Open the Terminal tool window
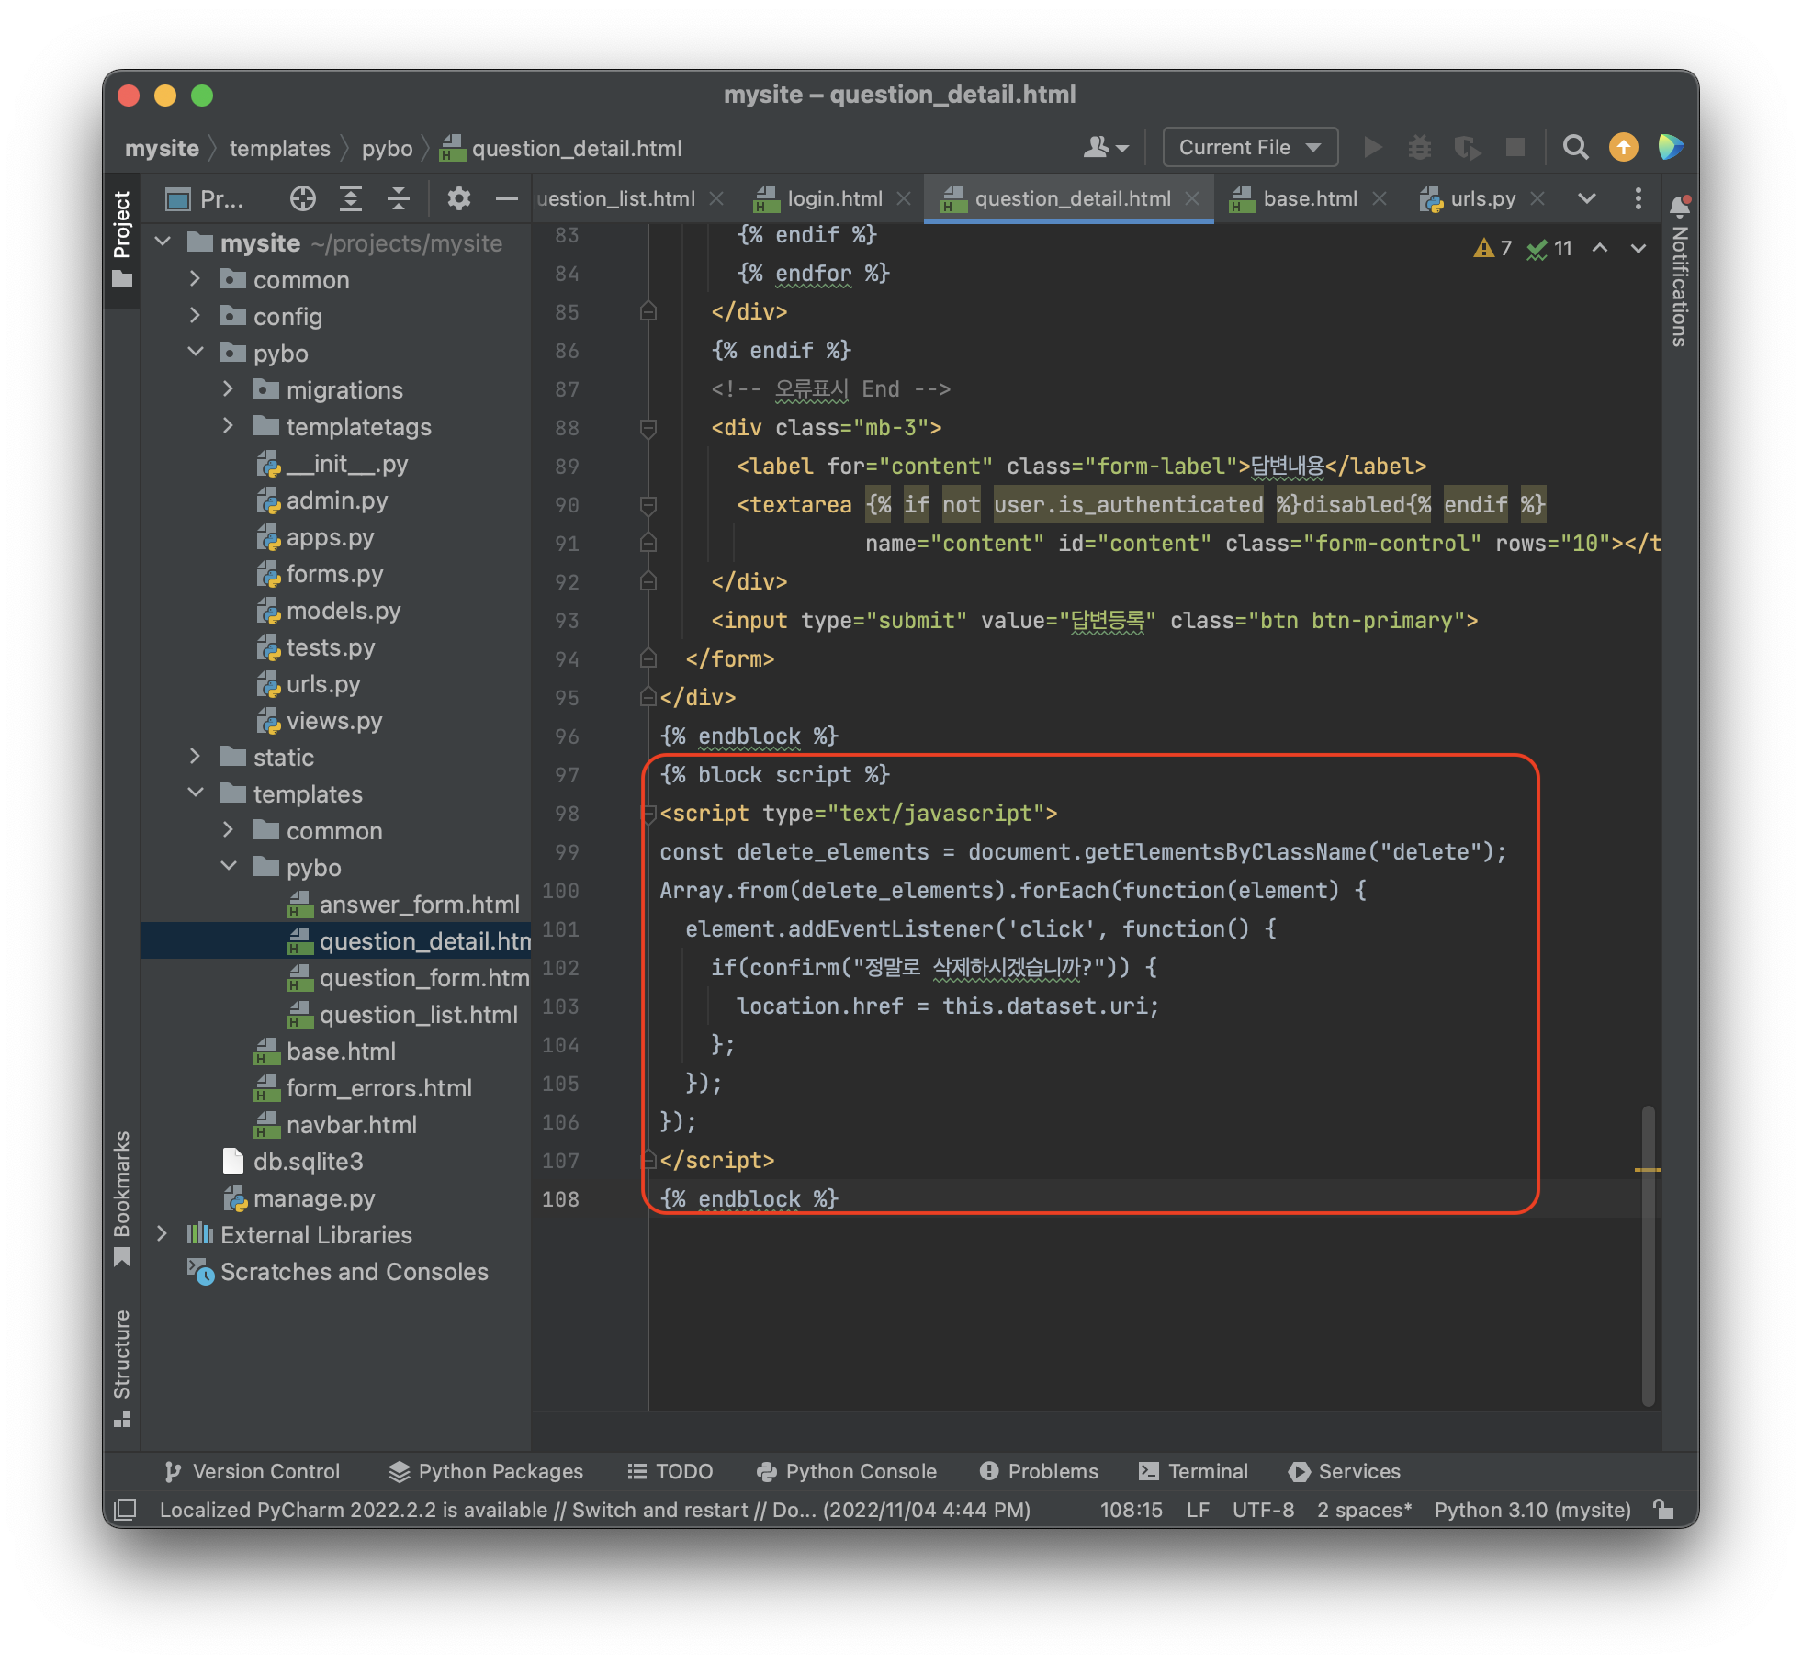Screen dimensions: 1802x1664 (1194, 1471)
